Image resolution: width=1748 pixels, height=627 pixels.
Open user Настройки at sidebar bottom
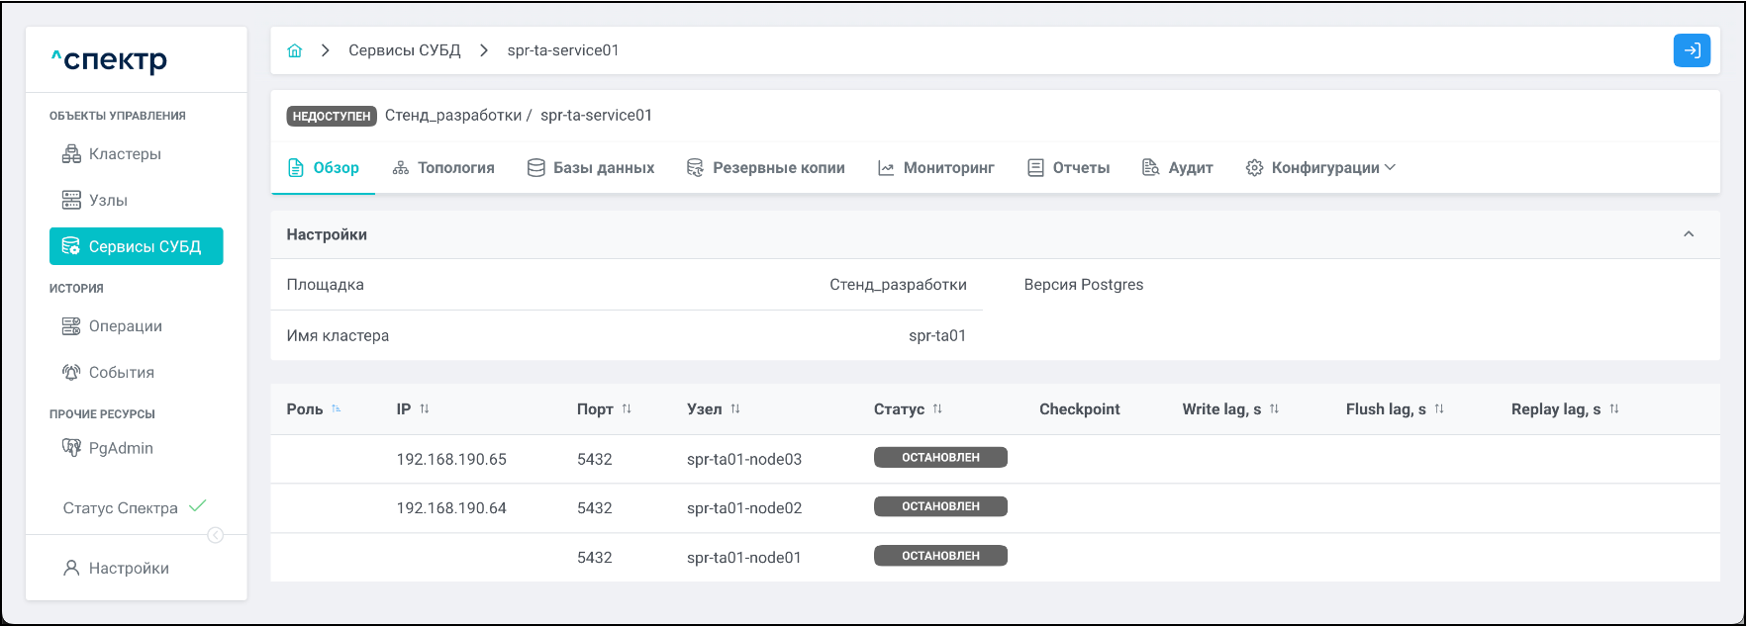click(128, 569)
